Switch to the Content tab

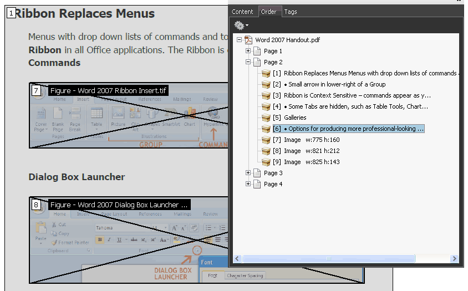(242, 12)
